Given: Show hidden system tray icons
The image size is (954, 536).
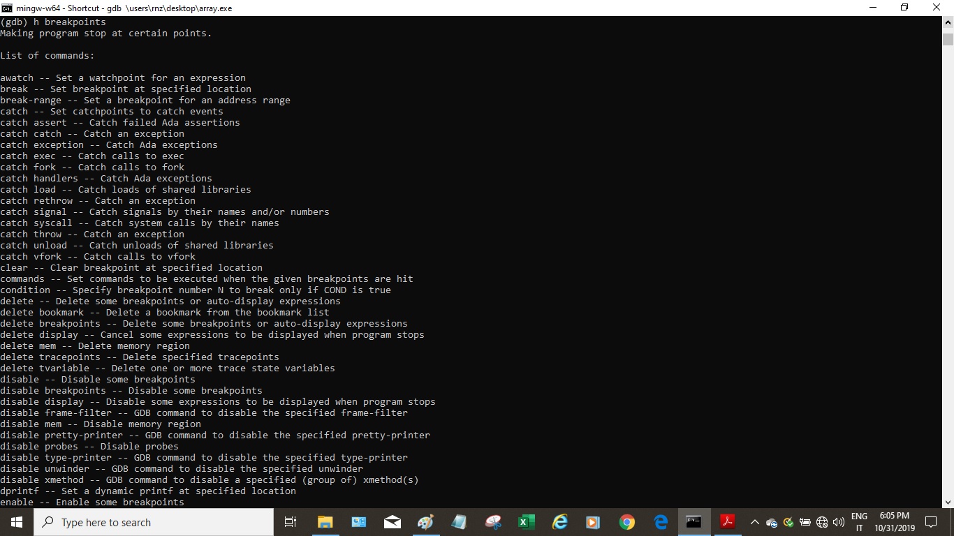Looking at the screenshot, I should (754, 522).
